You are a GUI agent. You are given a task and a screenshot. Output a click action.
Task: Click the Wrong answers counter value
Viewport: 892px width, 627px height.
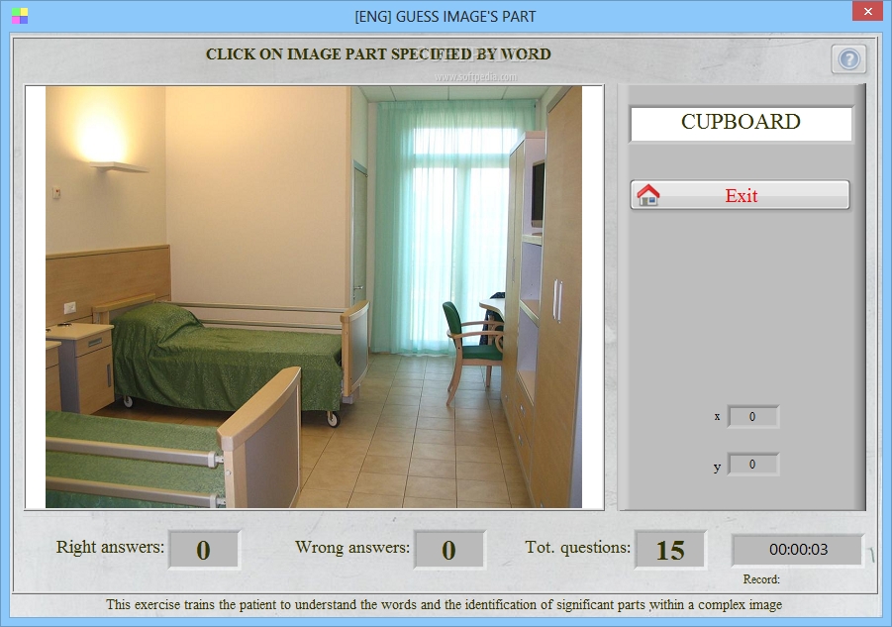448,550
